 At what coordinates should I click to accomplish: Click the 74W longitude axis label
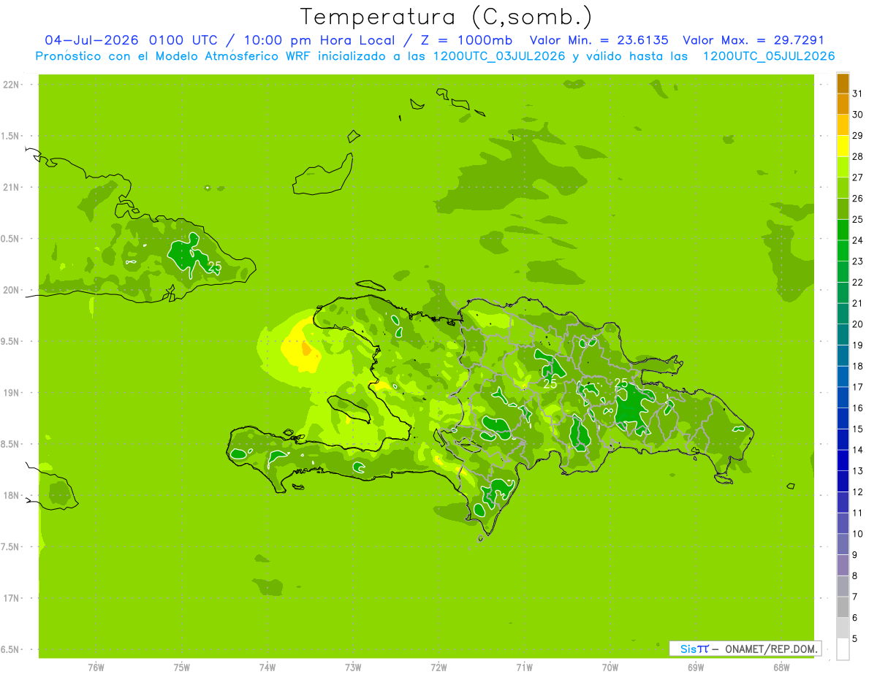267,668
